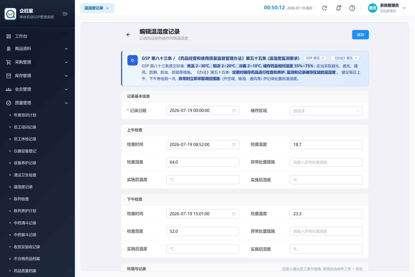Click 上午 检查湿度 field 64.0

(x=203, y=162)
